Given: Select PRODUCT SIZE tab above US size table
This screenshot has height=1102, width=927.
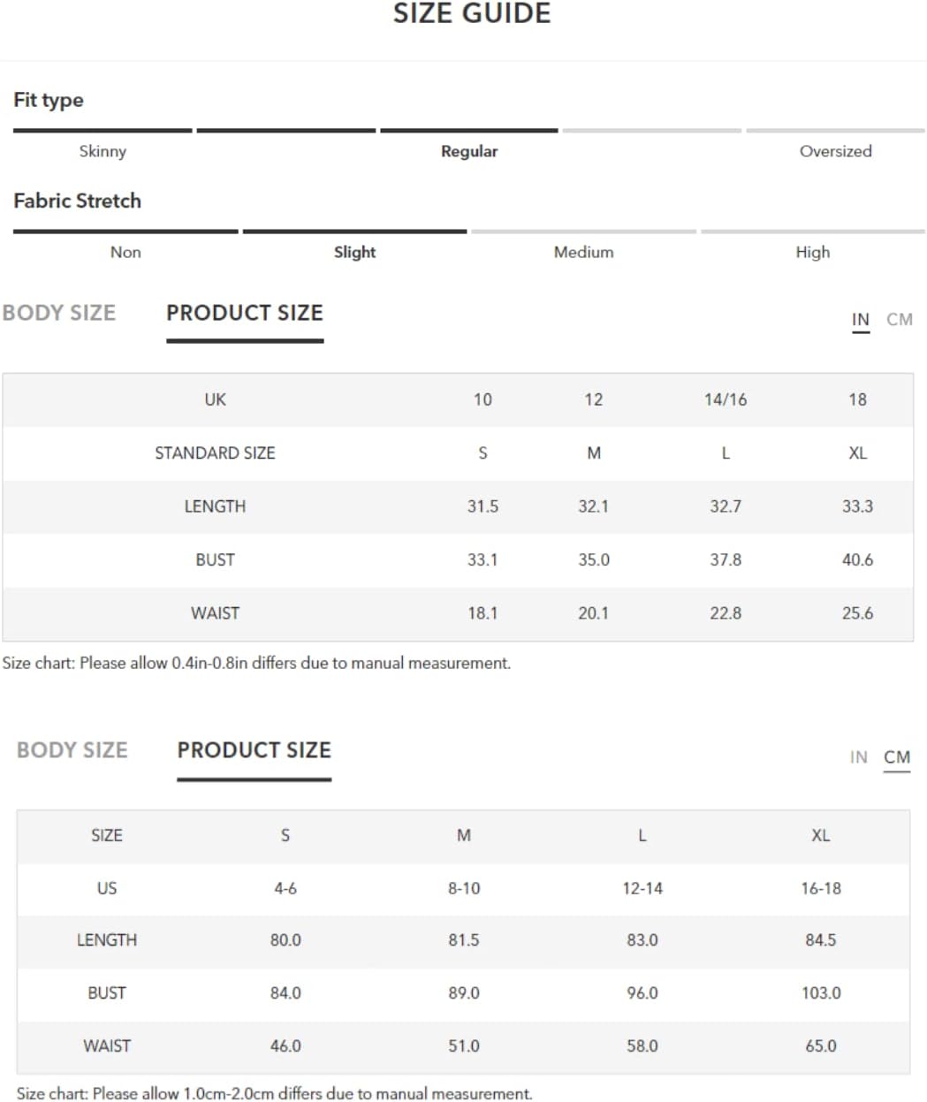Looking at the screenshot, I should click(254, 750).
